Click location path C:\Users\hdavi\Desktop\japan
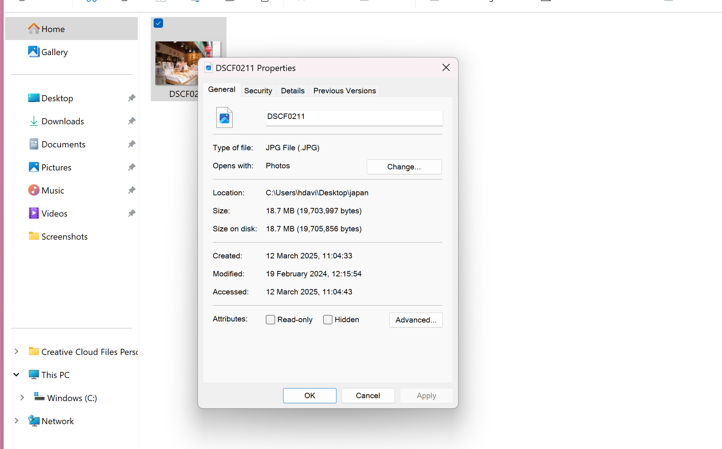The height and width of the screenshot is (449, 722). [x=317, y=193]
